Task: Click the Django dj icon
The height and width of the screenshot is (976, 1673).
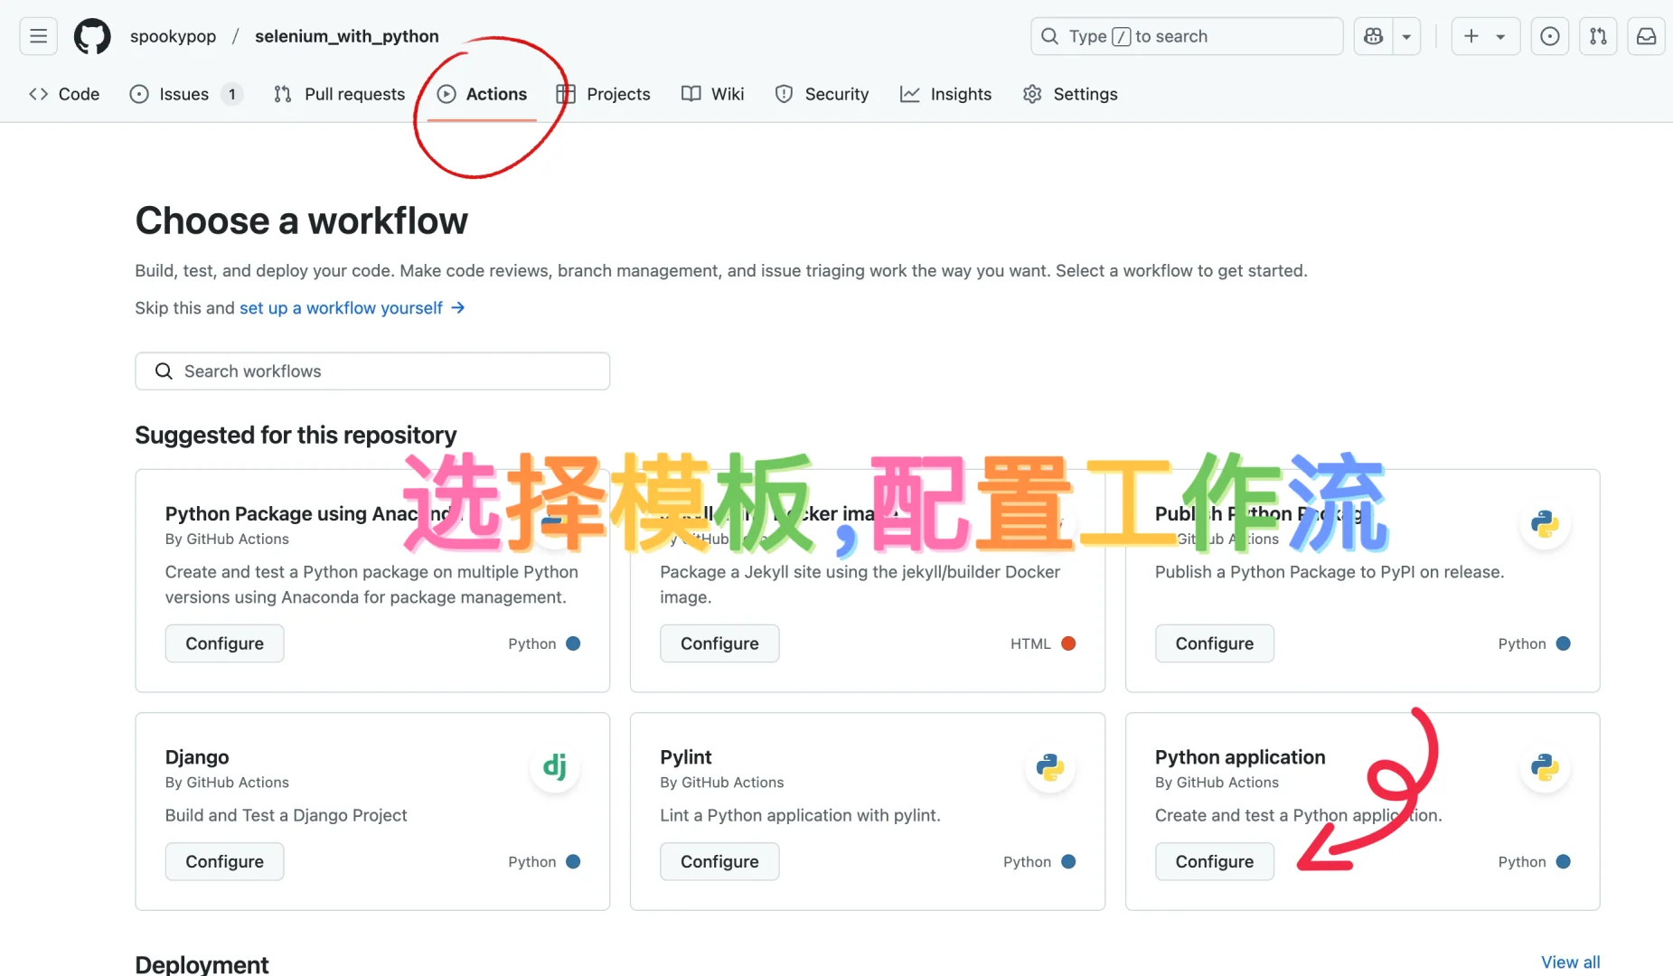Action: coord(555,766)
